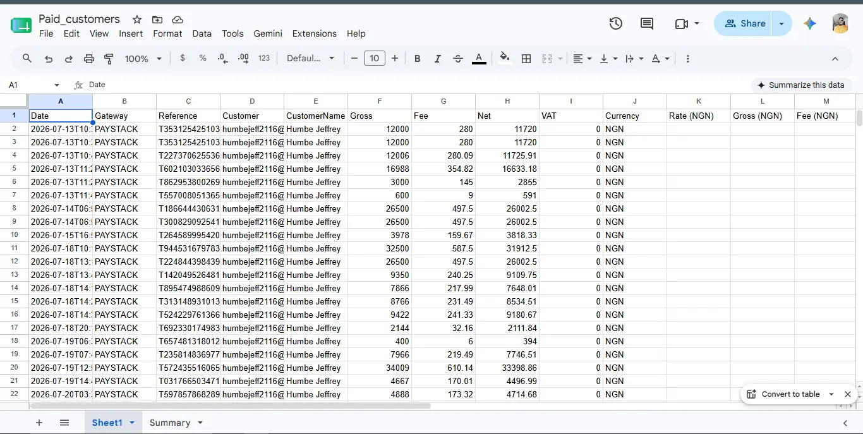
Task: Open more number formats 123
Action: pos(264,58)
